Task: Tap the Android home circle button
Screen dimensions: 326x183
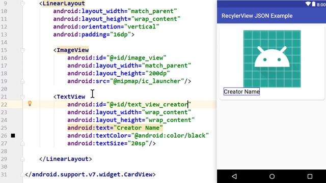Action: [272, 176]
